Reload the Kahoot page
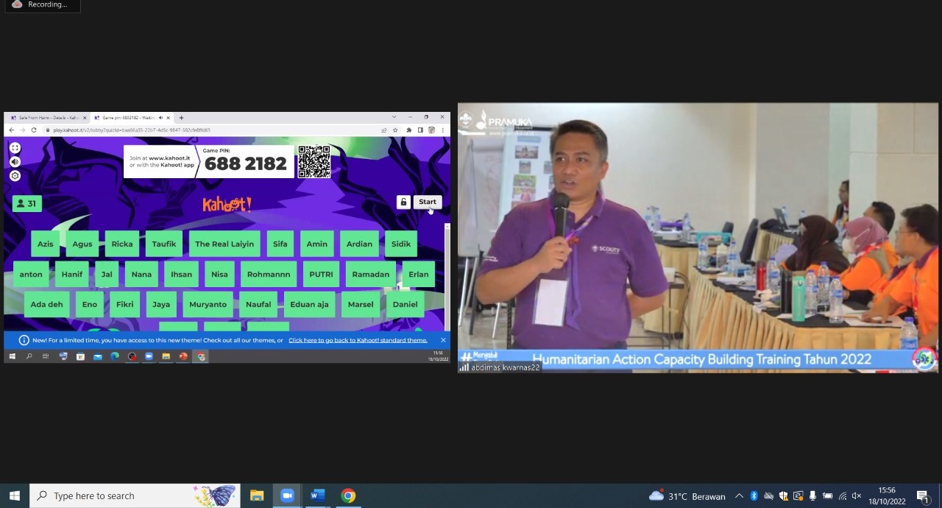This screenshot has height=508, width=942. point(33,130)
